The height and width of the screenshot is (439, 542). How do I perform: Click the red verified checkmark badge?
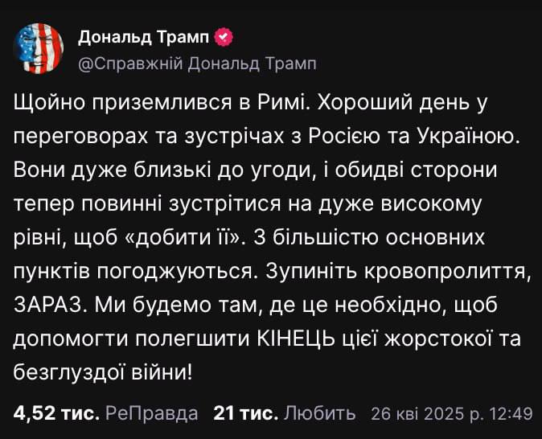click(x=224, y=37)
